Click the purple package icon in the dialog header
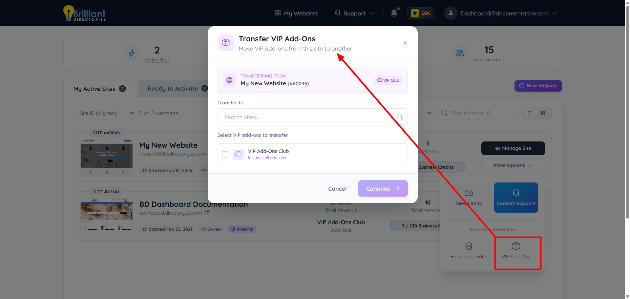Image resolution: width=630 pixels, height=299 pixels. tap(226, 43)
